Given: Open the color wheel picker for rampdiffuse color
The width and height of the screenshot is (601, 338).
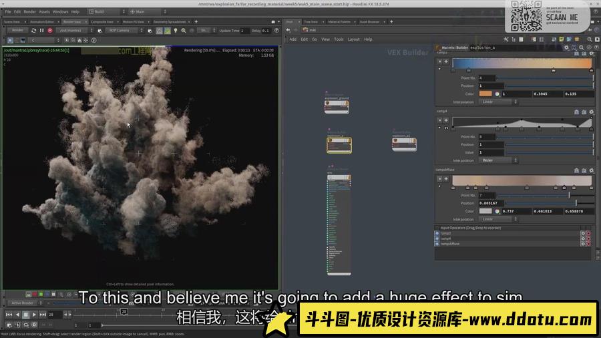Looking at the screenshot, I should 497,211.
